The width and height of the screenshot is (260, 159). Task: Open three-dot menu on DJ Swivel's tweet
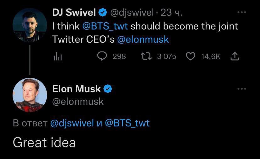click(241, 13)
